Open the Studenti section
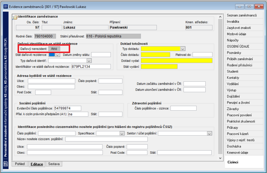This screenshot has height=173, width=267. tap(244, 71)
